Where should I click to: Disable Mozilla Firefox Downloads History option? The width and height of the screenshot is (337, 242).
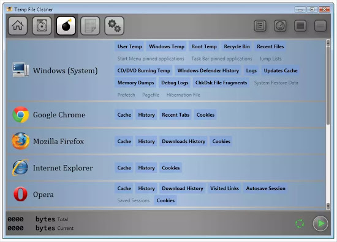click(184, 141)
